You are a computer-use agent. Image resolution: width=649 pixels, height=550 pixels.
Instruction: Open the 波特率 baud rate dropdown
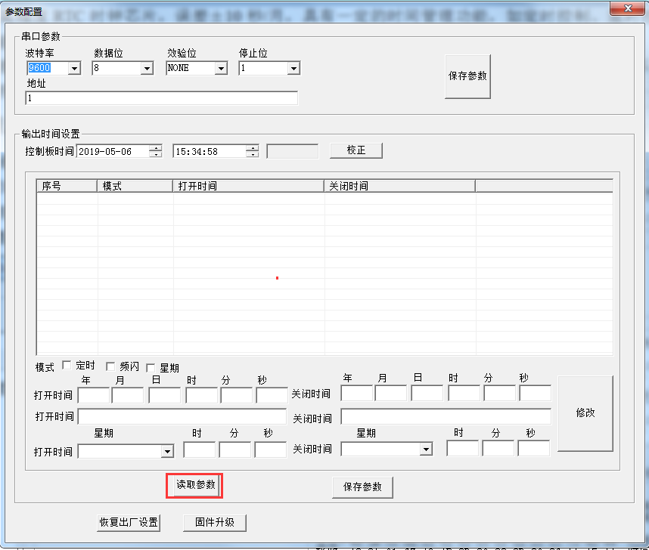(74, 68)
